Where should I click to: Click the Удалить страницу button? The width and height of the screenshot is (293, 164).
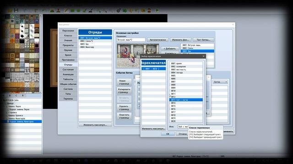coord(124,108)
